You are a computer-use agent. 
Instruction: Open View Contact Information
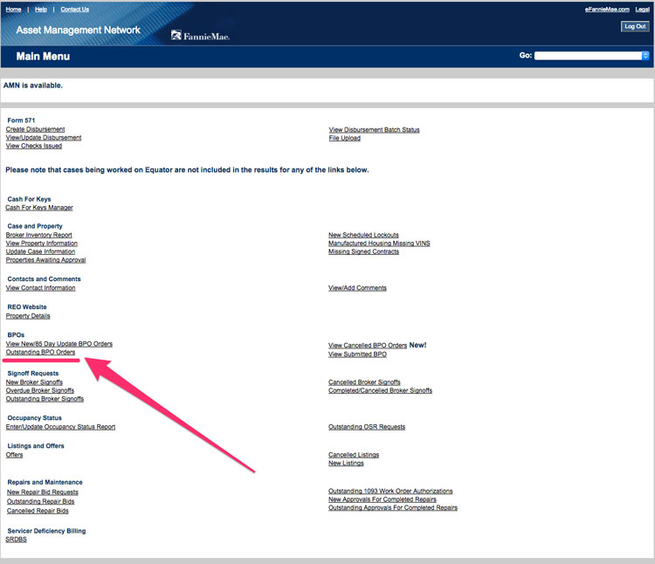pos(40,288)
